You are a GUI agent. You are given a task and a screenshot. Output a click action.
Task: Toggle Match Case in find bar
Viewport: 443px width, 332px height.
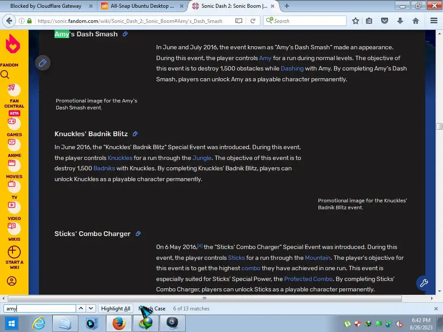tap(152, 309)
